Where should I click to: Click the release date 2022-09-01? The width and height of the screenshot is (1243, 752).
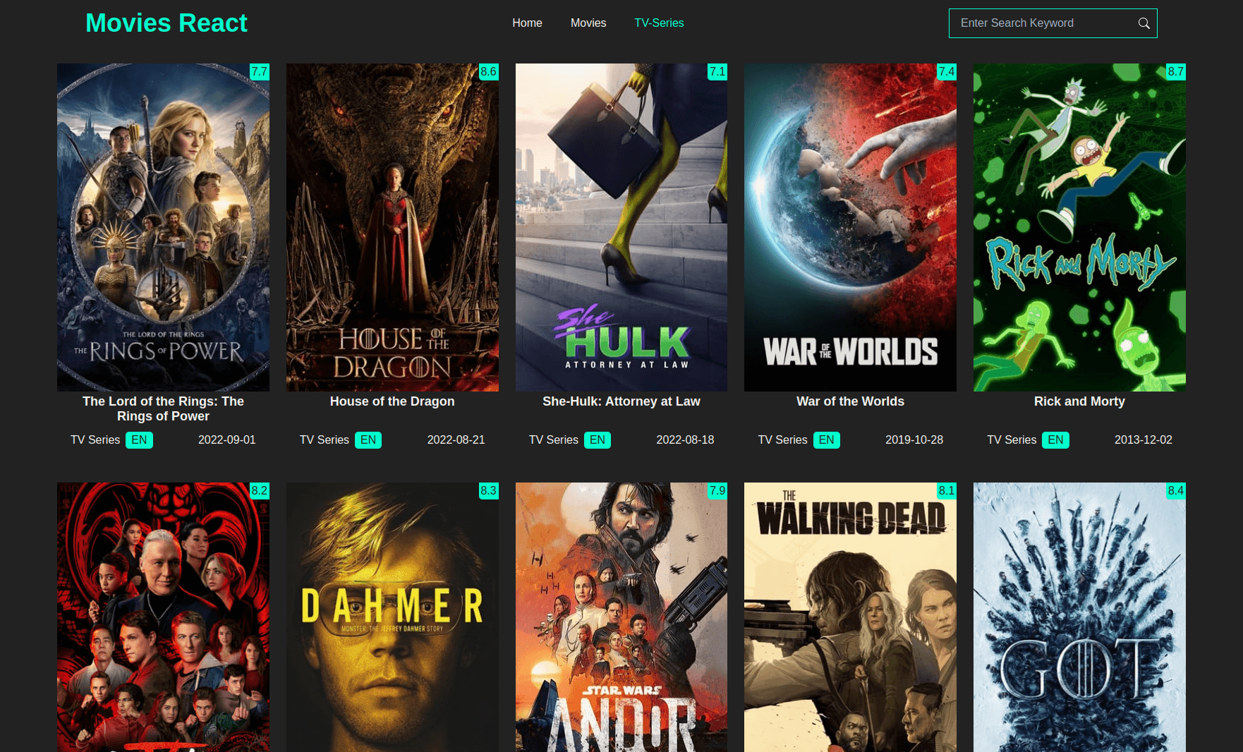point(227,440)
